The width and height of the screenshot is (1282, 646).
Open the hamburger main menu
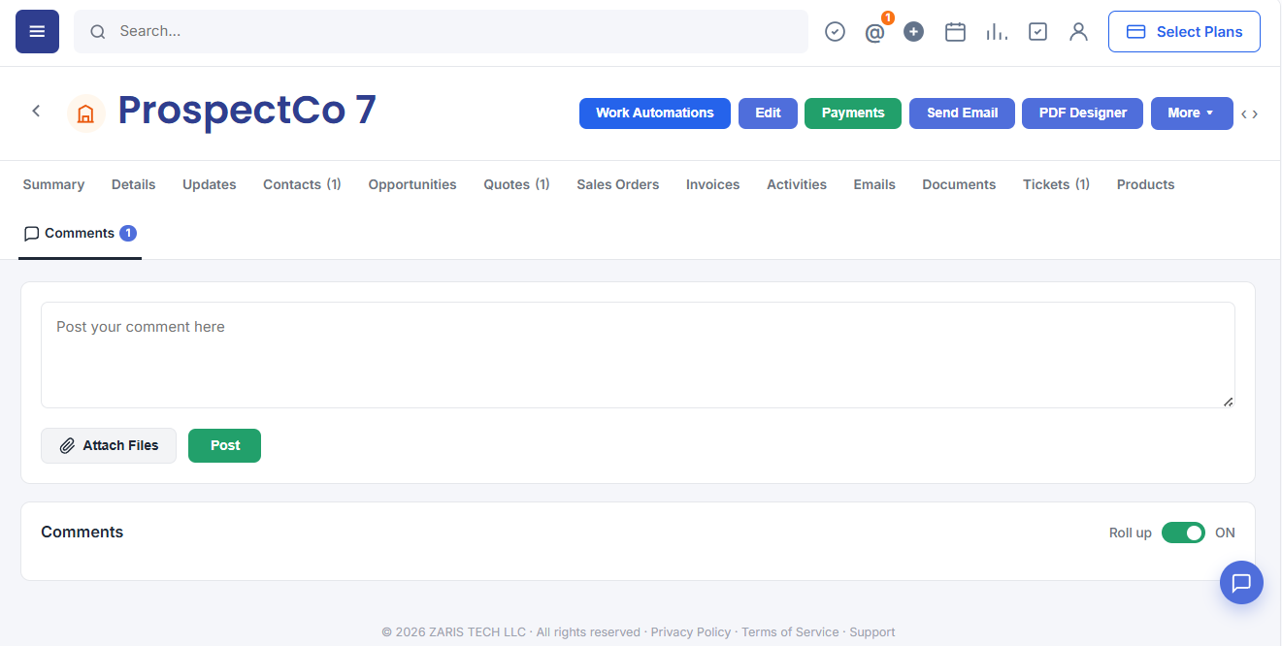pyautogui.click(x=37, y=31)
